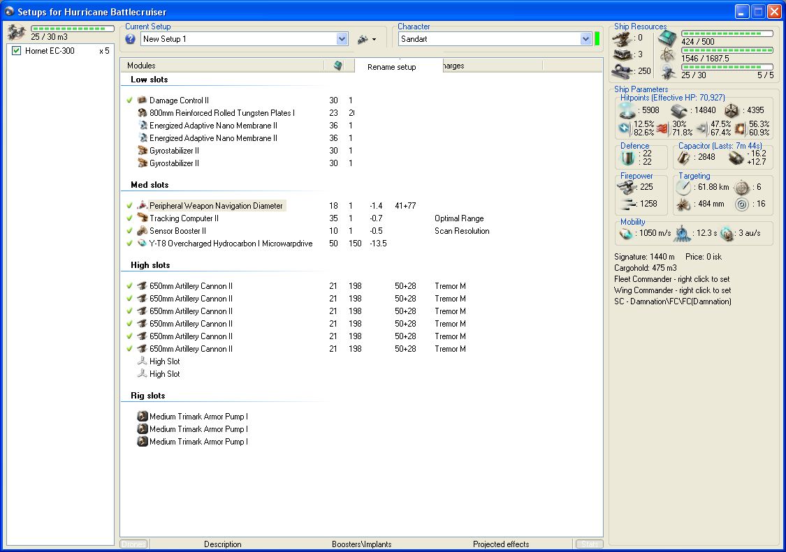Switch to the Boosters\Implants tab
The height and width of the screenshot is (552, 786).
click(x=361, y=544)
